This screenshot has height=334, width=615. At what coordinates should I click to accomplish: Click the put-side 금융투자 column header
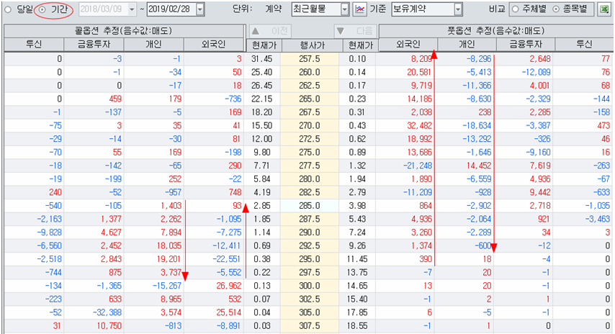pos(526,45)
